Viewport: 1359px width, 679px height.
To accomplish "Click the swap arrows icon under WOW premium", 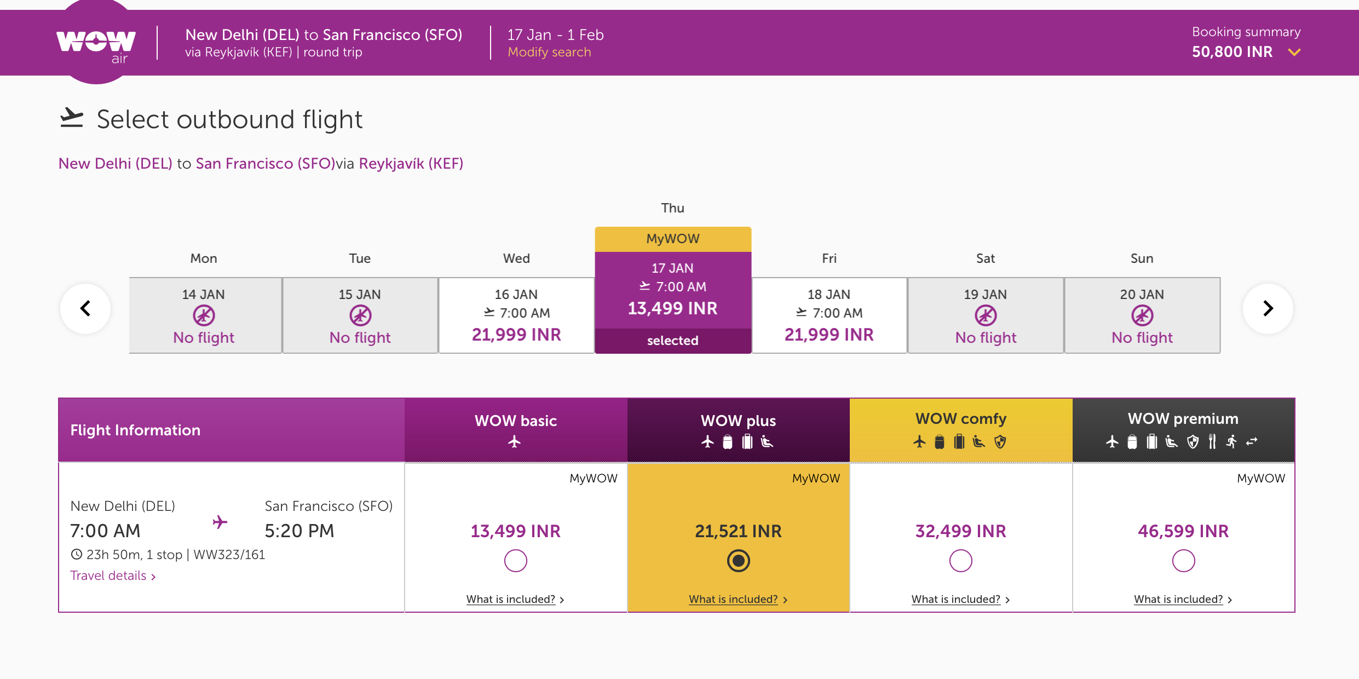I will [1252, 441].
